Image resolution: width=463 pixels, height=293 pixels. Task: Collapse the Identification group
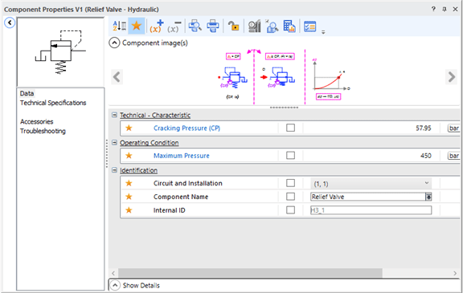pyautogui.click(x=114, y=170)
